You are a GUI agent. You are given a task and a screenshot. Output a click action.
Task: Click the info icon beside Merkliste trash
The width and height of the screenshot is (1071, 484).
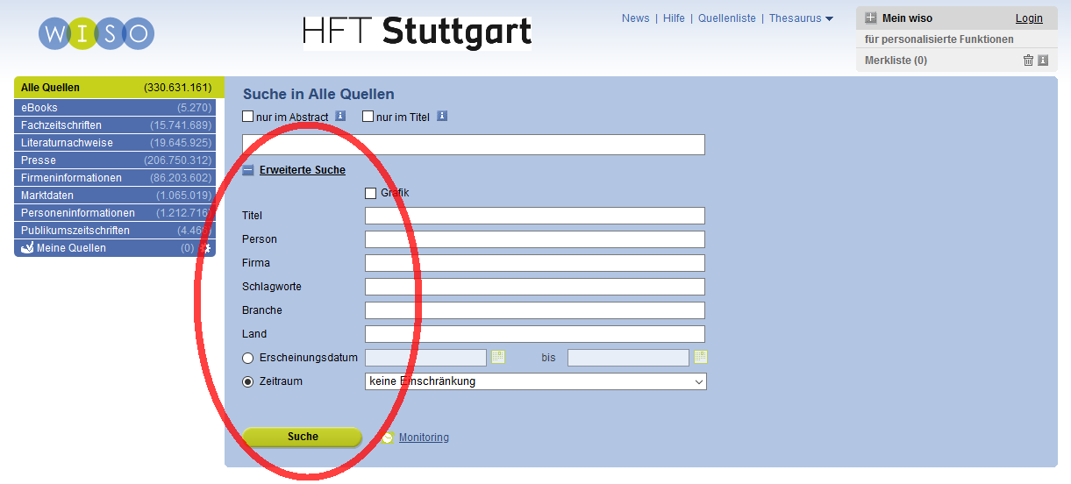click(x=1043, y=60)
